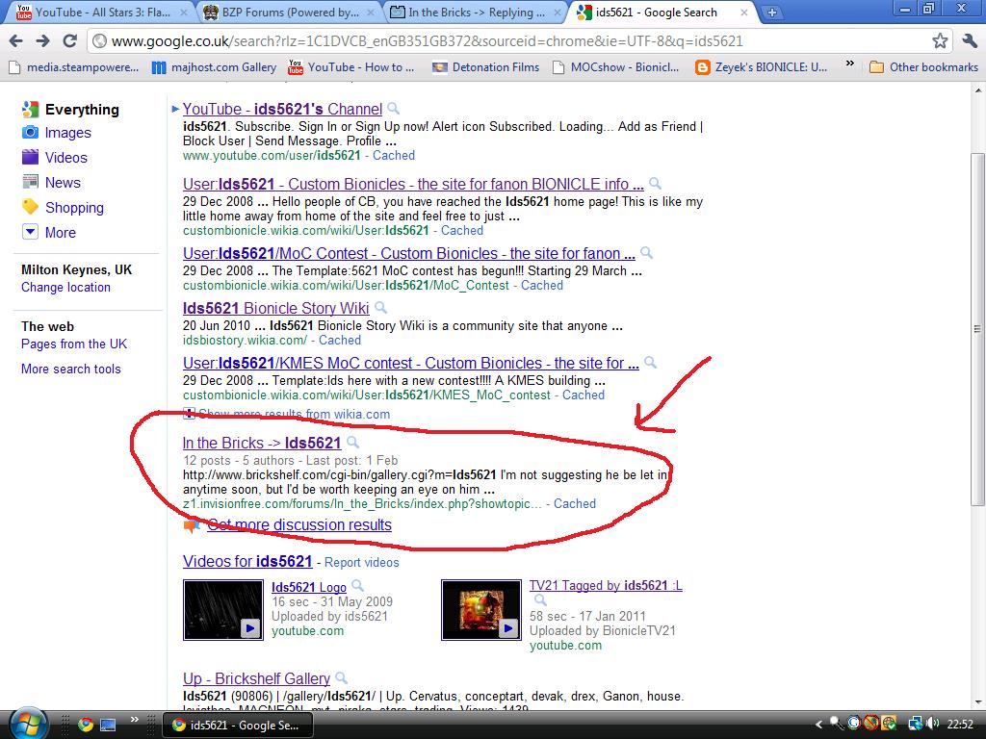Image resolution: width=986 pixels, height=739 pixels.
Task: Close the BZP Forums tab
Action: pyautogui.click(x=371, y=13)
